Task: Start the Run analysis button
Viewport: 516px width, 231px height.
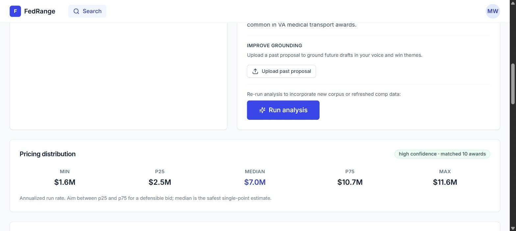Action: [x=283, y=110]
